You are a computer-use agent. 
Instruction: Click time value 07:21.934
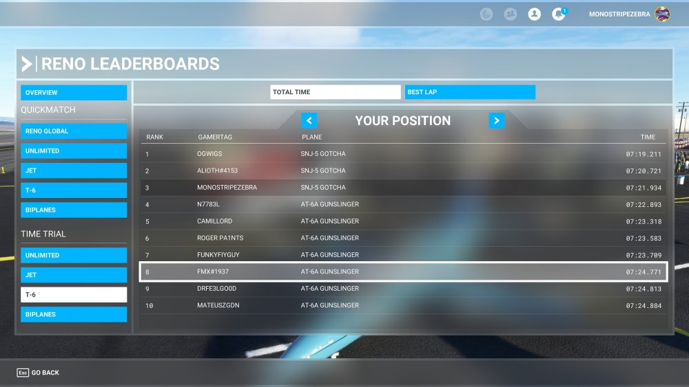tap(644, 188)
